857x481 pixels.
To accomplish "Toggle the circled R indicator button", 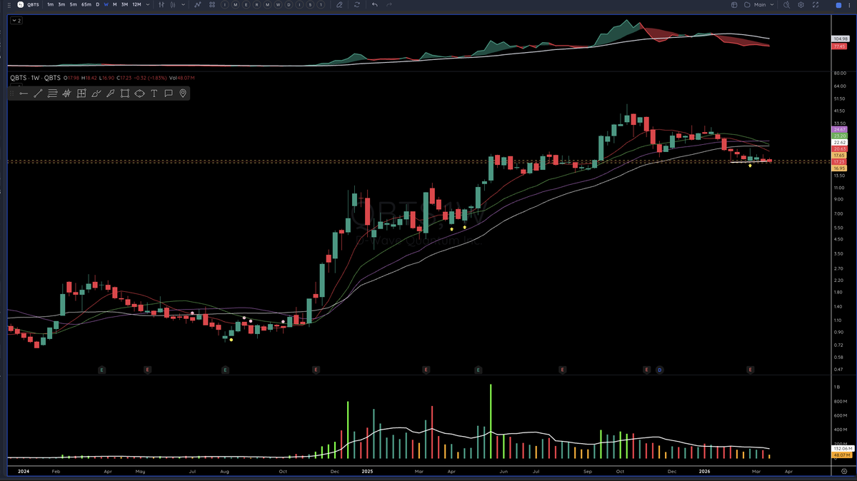I will click(256, 5).
